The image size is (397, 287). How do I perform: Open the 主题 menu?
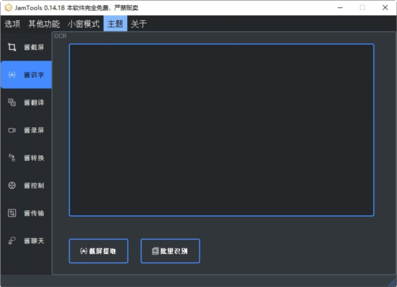pos(115,24)
